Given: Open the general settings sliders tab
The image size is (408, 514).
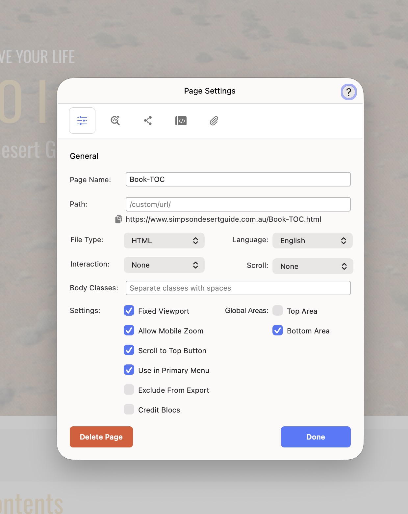Looking at the screenshot, I should click(82, 121).
